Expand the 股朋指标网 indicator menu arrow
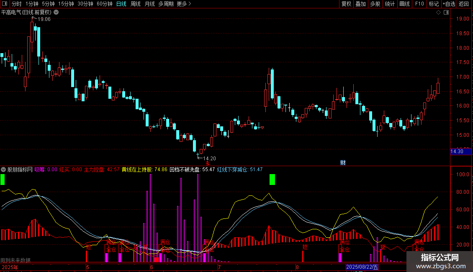 (x=3, y=169)
